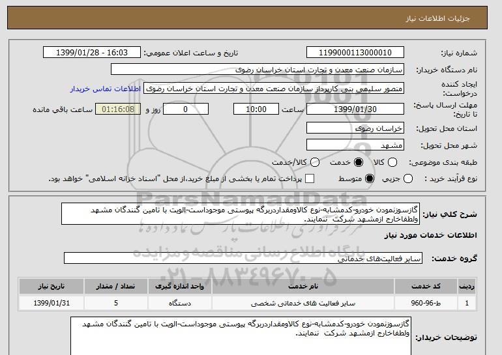Image resolution: width=502 pixels, height=355 pixels.
Task: Click the جزئیات اطلاعات نیاز header title
Action: tap(437, 18)
